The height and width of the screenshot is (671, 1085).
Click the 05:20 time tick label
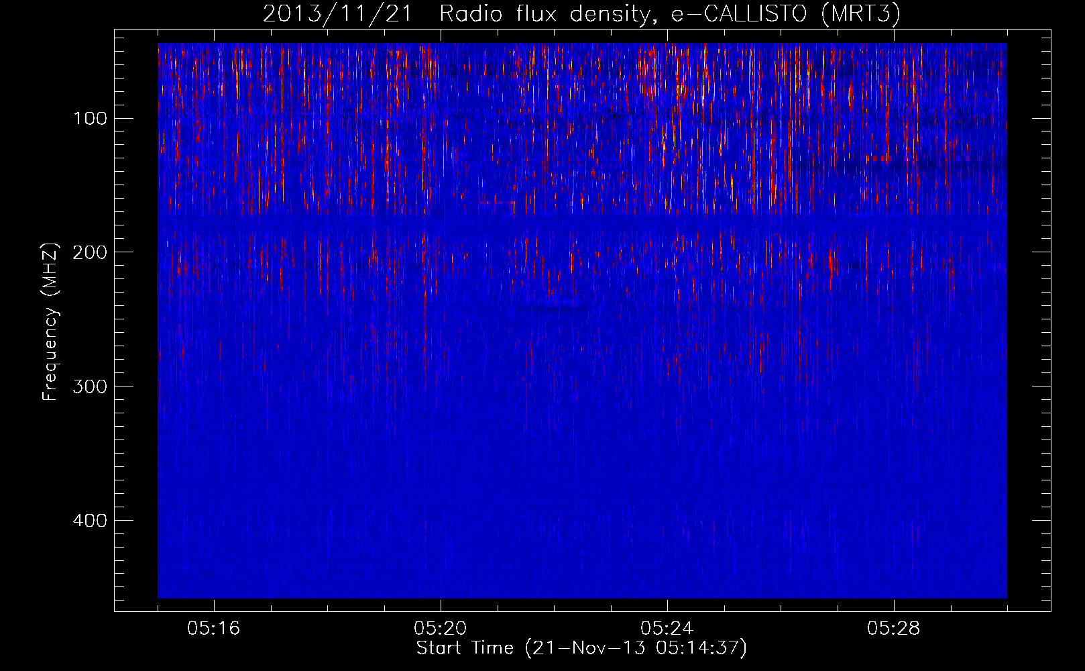tap(441, 629)
